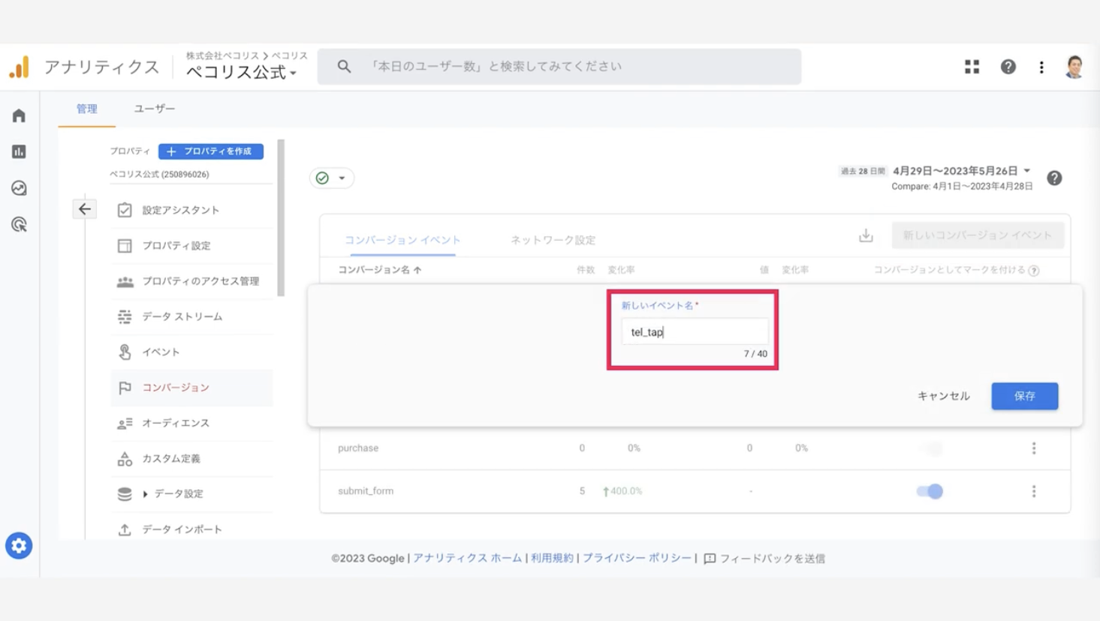1100x621 pixels.
Task: Toggle submit_form conversion switch
Action: coord(930,491)
